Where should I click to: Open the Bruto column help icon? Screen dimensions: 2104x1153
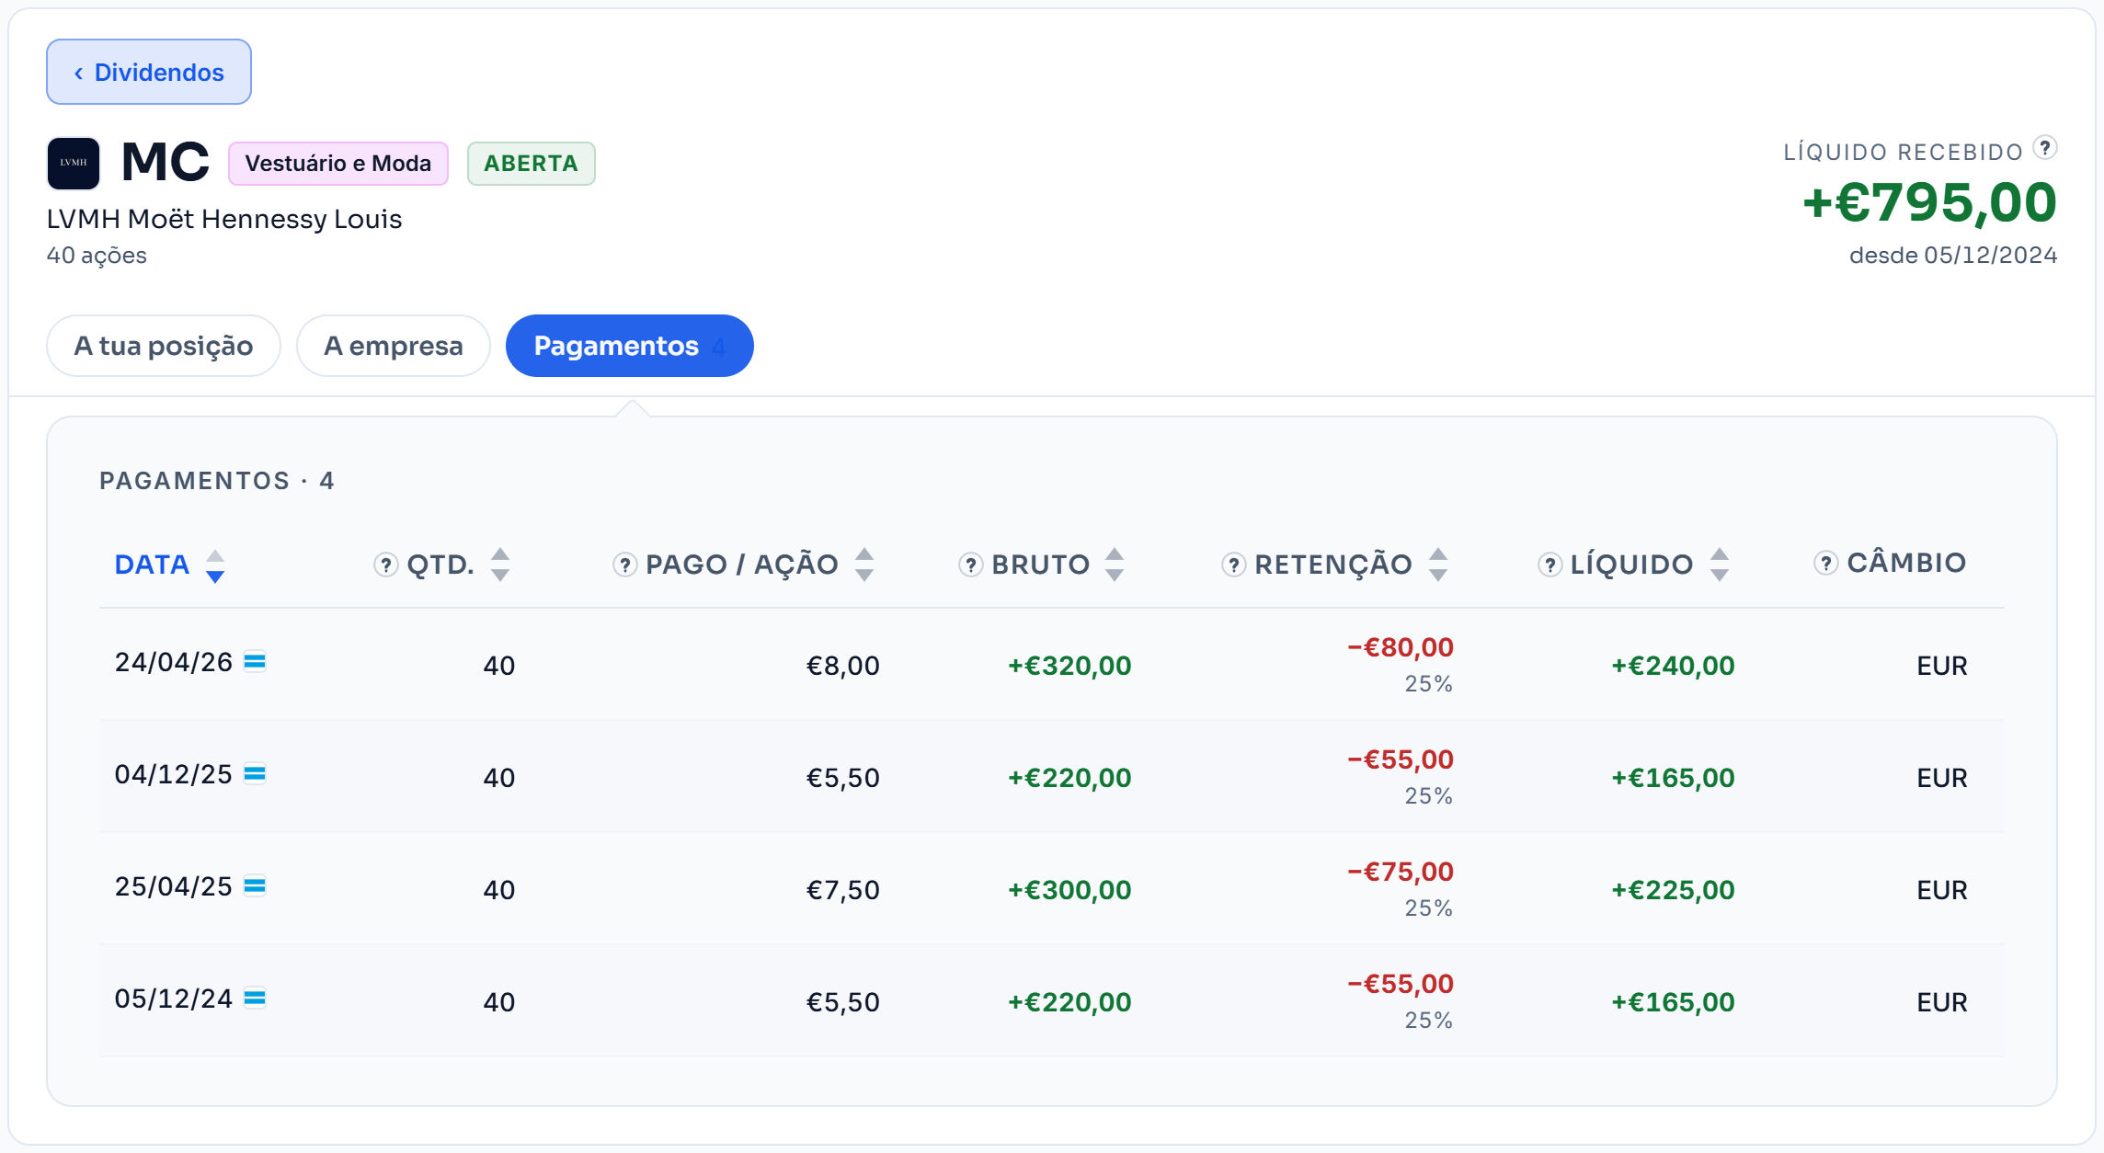click(970, 565)
